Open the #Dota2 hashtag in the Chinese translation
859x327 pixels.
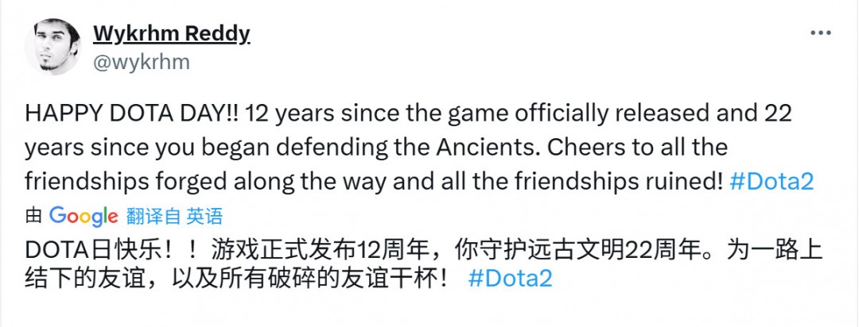[x=510, y=279]
